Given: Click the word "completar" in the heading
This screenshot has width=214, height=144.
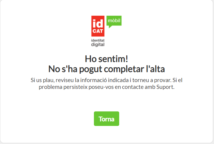Looking at the screenshot, I should tap(124, 69).
